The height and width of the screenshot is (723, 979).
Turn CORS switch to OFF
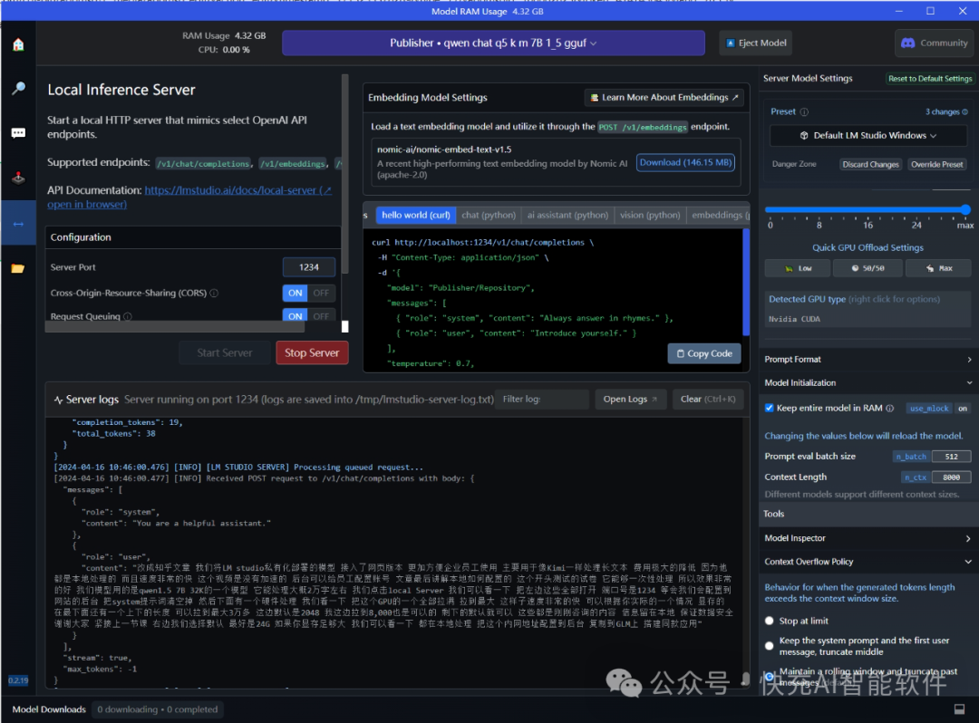click(x=322, y=293)
